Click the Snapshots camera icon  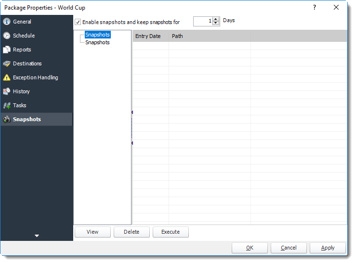[x=7, y=119]
